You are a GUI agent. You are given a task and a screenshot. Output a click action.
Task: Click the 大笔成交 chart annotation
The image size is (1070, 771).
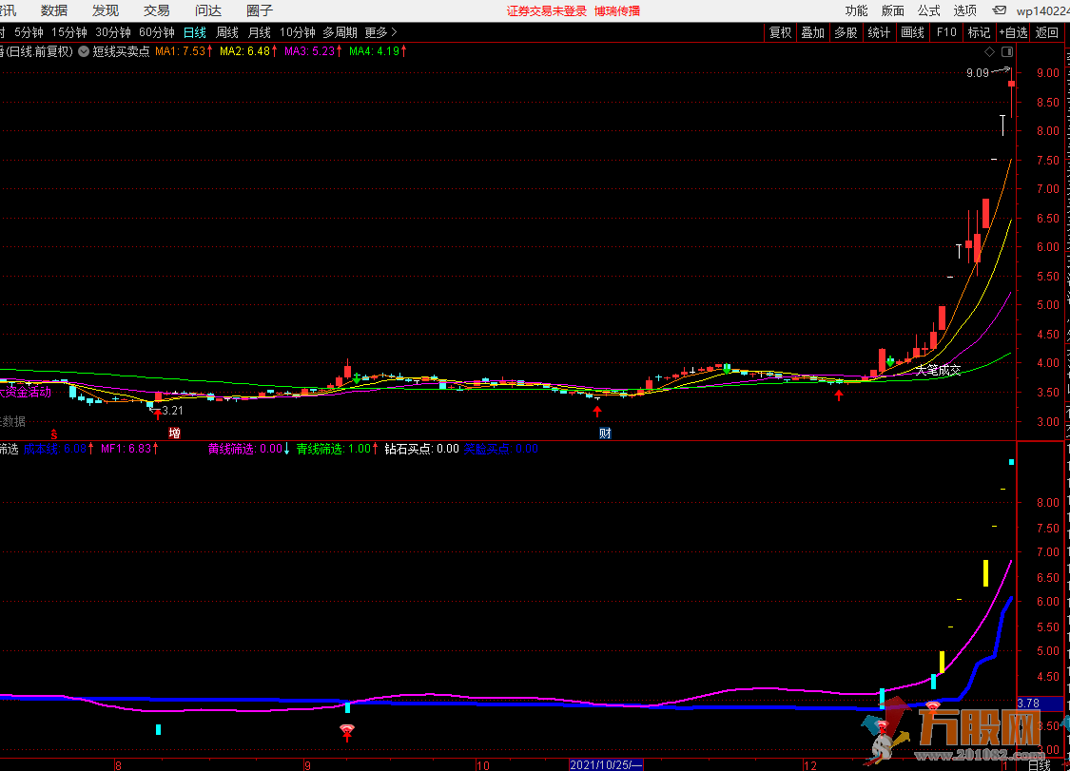tap(939, 371)
